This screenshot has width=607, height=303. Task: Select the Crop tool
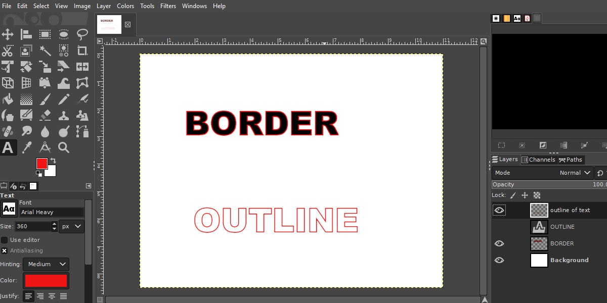tap(82, 50)
